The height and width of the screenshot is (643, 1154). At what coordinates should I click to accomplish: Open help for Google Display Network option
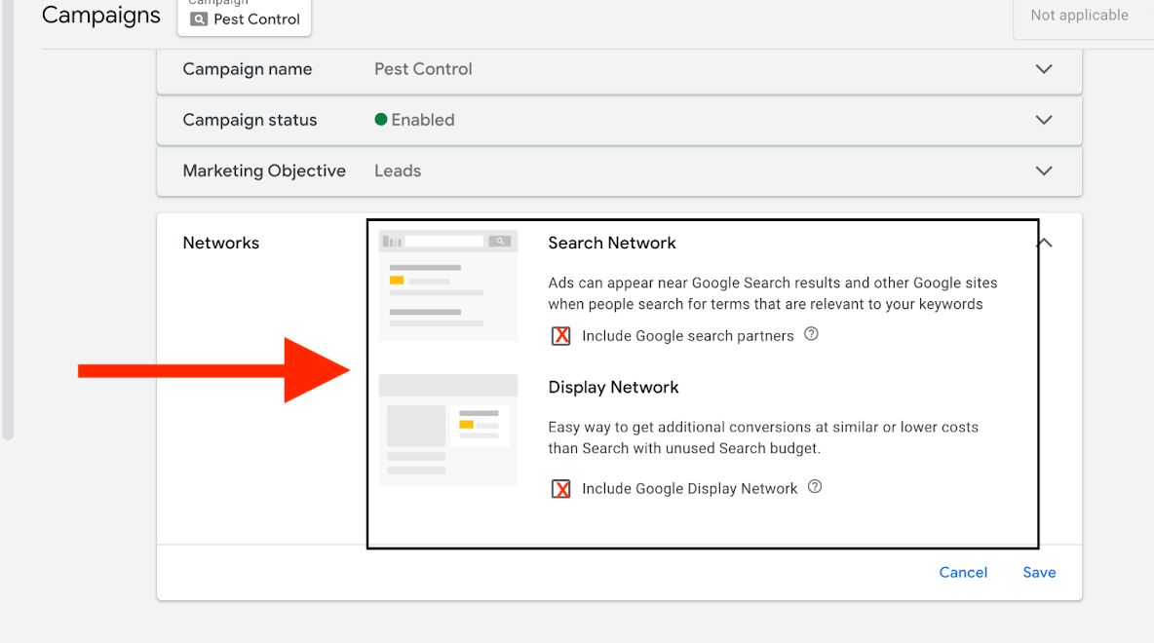coord(815,487)
